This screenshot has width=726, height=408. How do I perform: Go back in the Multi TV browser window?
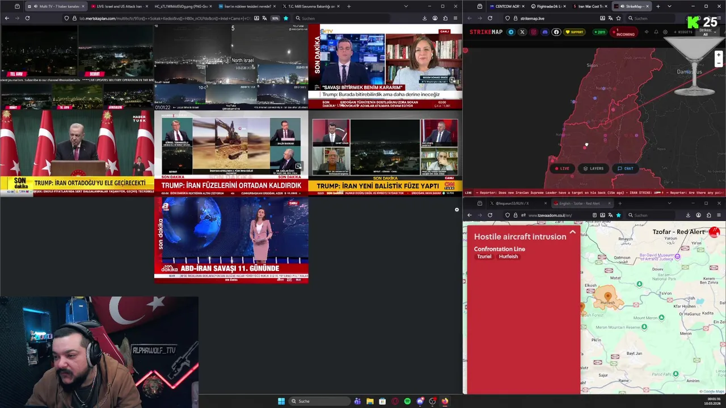pyautogui.click(x=7, y=18)
